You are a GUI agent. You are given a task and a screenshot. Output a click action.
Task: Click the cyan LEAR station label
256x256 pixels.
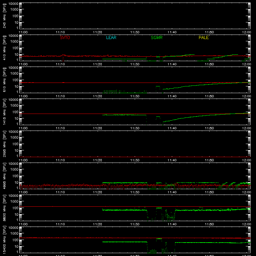click(x=111, y=37)
